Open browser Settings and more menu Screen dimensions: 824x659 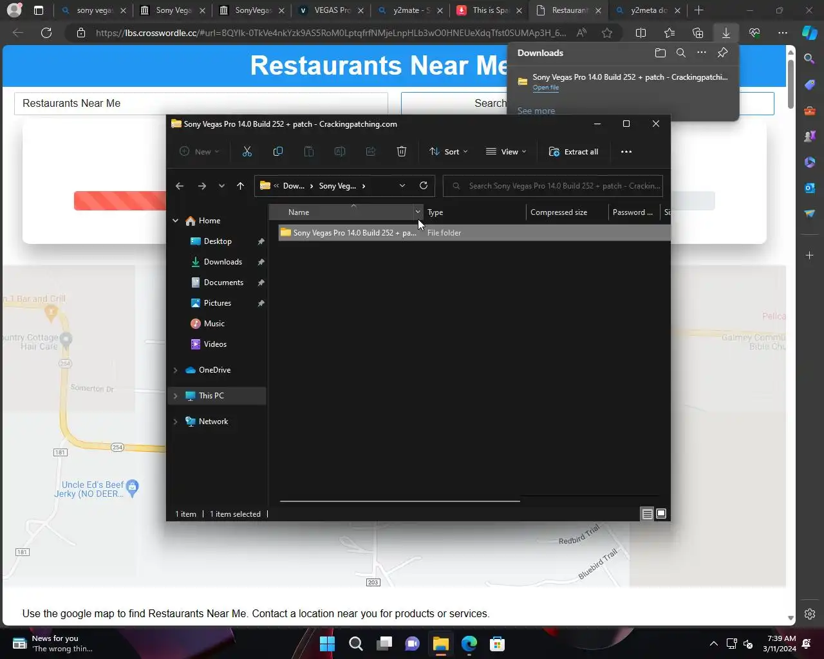click(783, 33)
